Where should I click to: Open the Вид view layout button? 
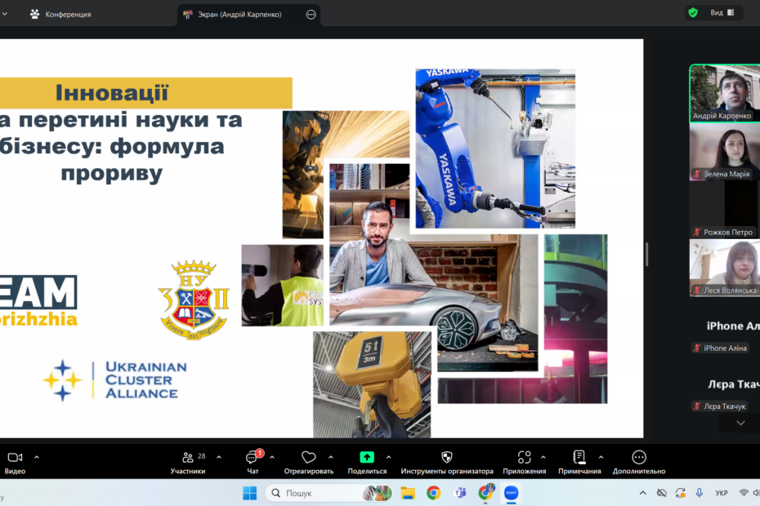coord(722,13)
